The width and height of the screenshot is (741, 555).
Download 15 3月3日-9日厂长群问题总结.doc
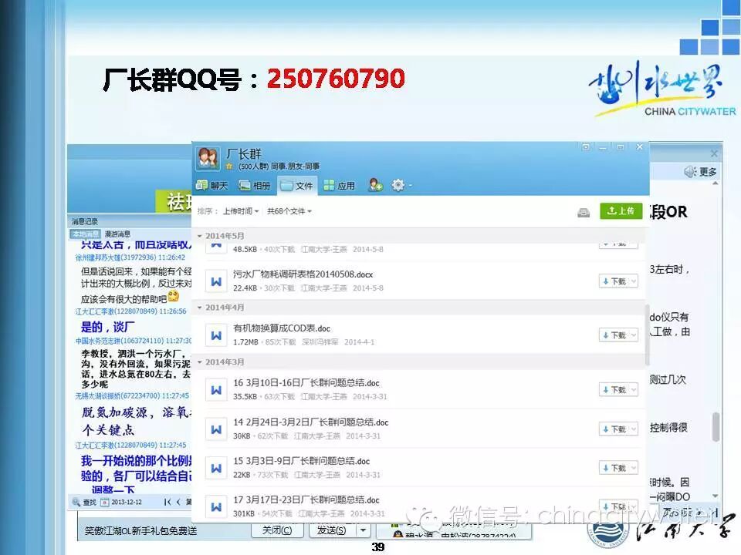click(x=614, y=468)
